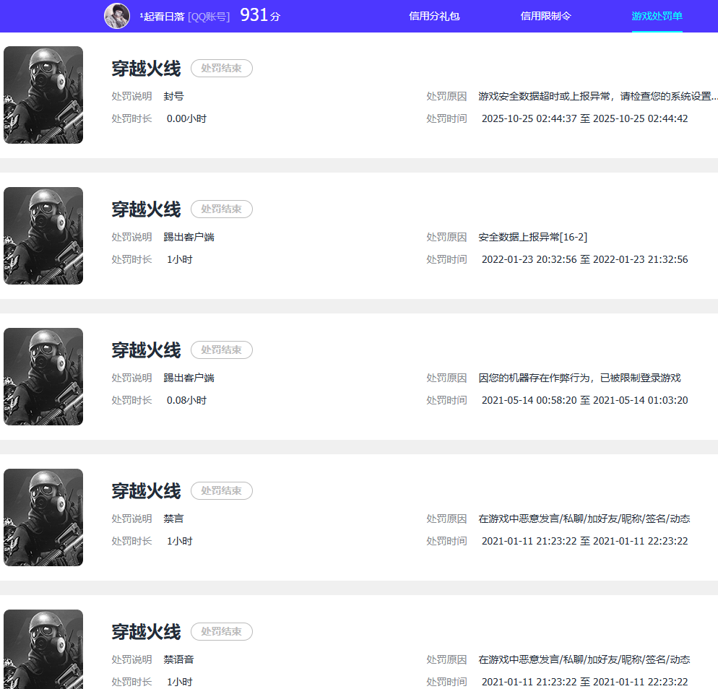Click the 931分 credit score
The height and width of the screenshot is (689, 718).
click(259, 15)
